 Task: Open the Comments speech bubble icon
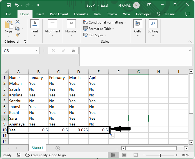[x=188, y=14]
